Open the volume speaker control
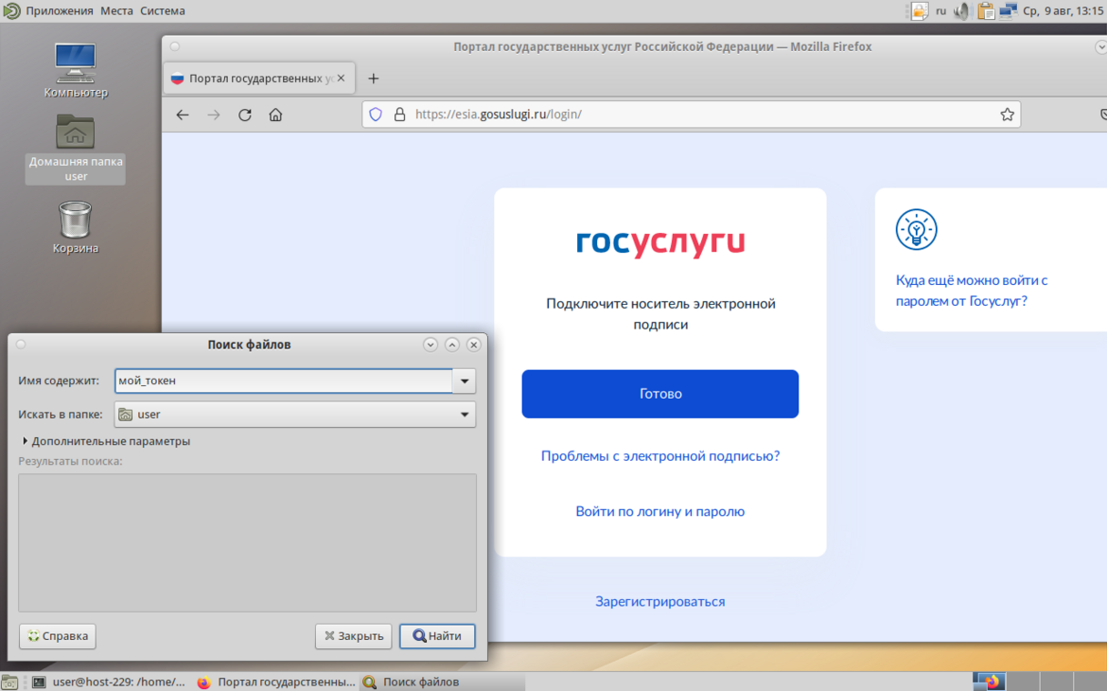Screen dimensions: 1107x691 [961, 10]
